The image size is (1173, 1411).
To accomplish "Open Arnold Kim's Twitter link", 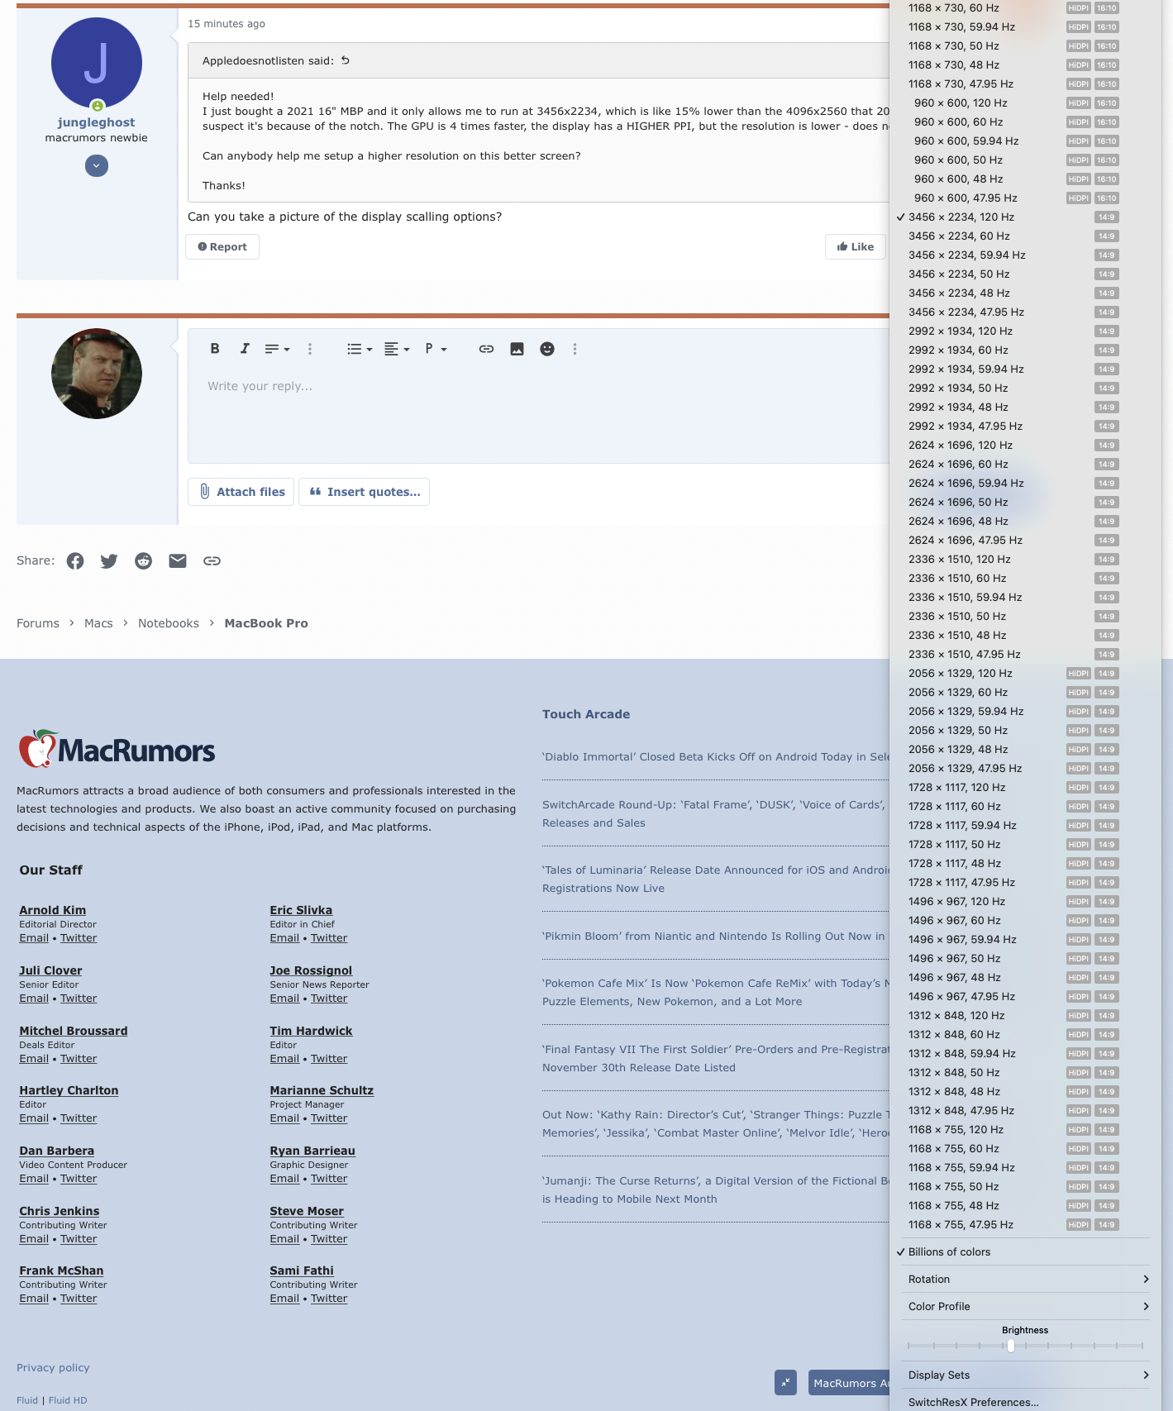I will click(79, 938).
